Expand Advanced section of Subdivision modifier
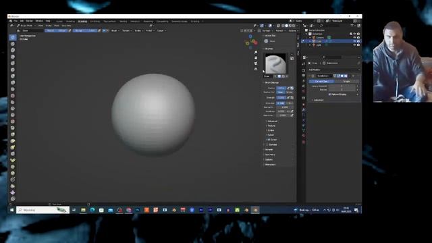The image size is (432, 243). coord(318,100)
